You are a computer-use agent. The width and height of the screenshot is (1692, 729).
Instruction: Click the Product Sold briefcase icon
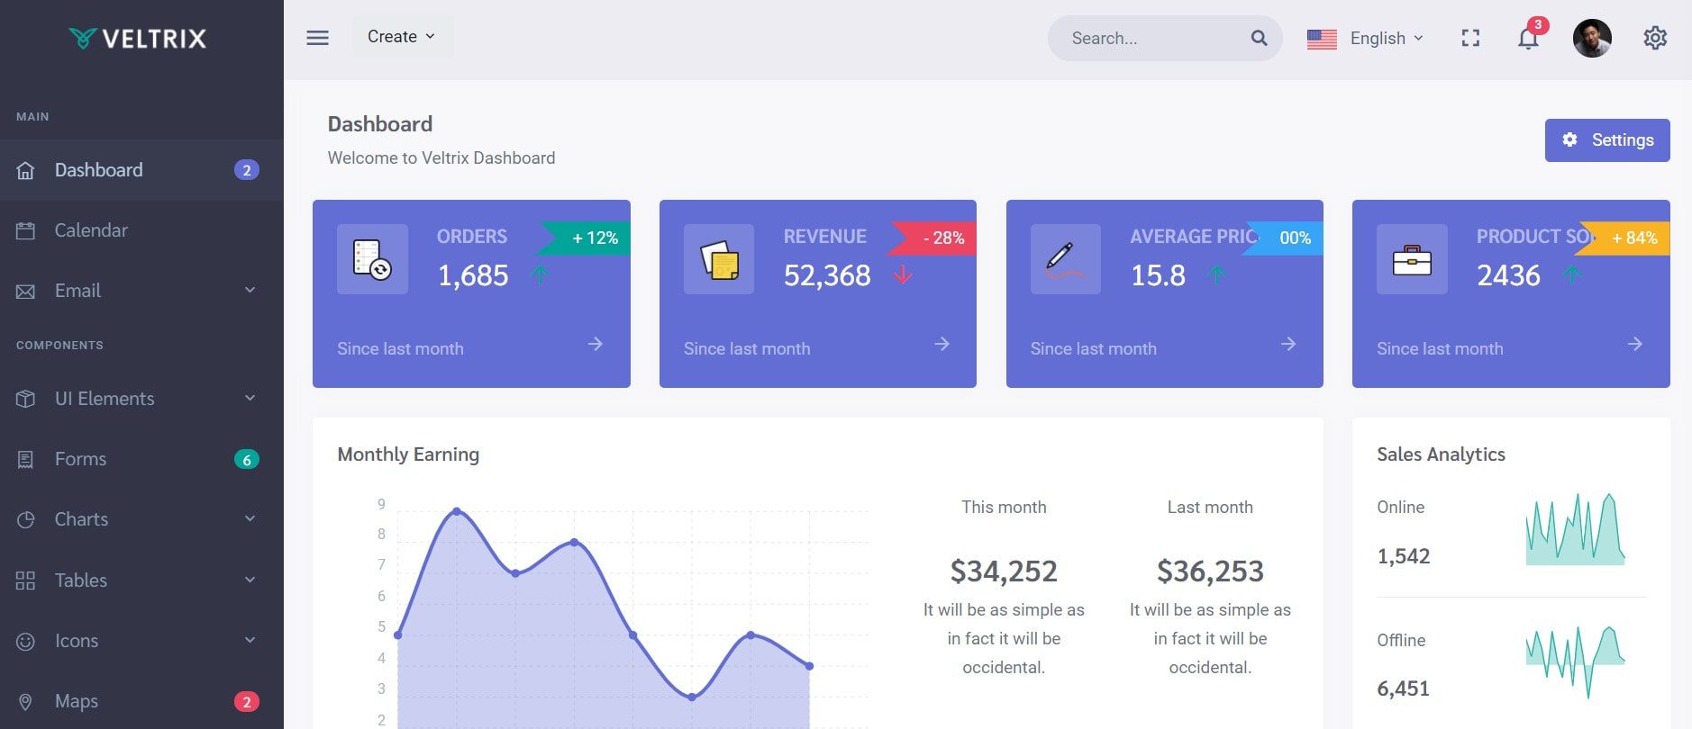point(1412,259)
